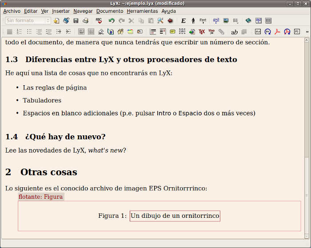Open the Editar menu
This screenshot has height=248, width=311.
click(31, 11)
